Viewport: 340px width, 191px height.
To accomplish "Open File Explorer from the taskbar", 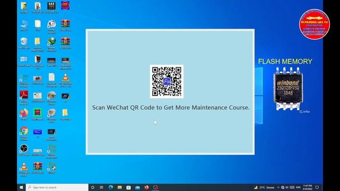I will click(120, 187).
